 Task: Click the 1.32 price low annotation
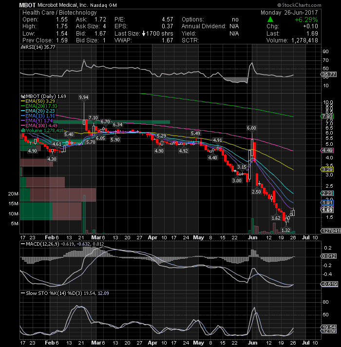[286, 230]
